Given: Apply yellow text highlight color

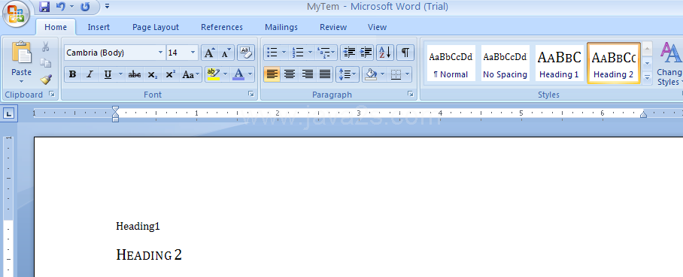Looking at the screenshot, I should pyautogui.click(x=214, y=74).
